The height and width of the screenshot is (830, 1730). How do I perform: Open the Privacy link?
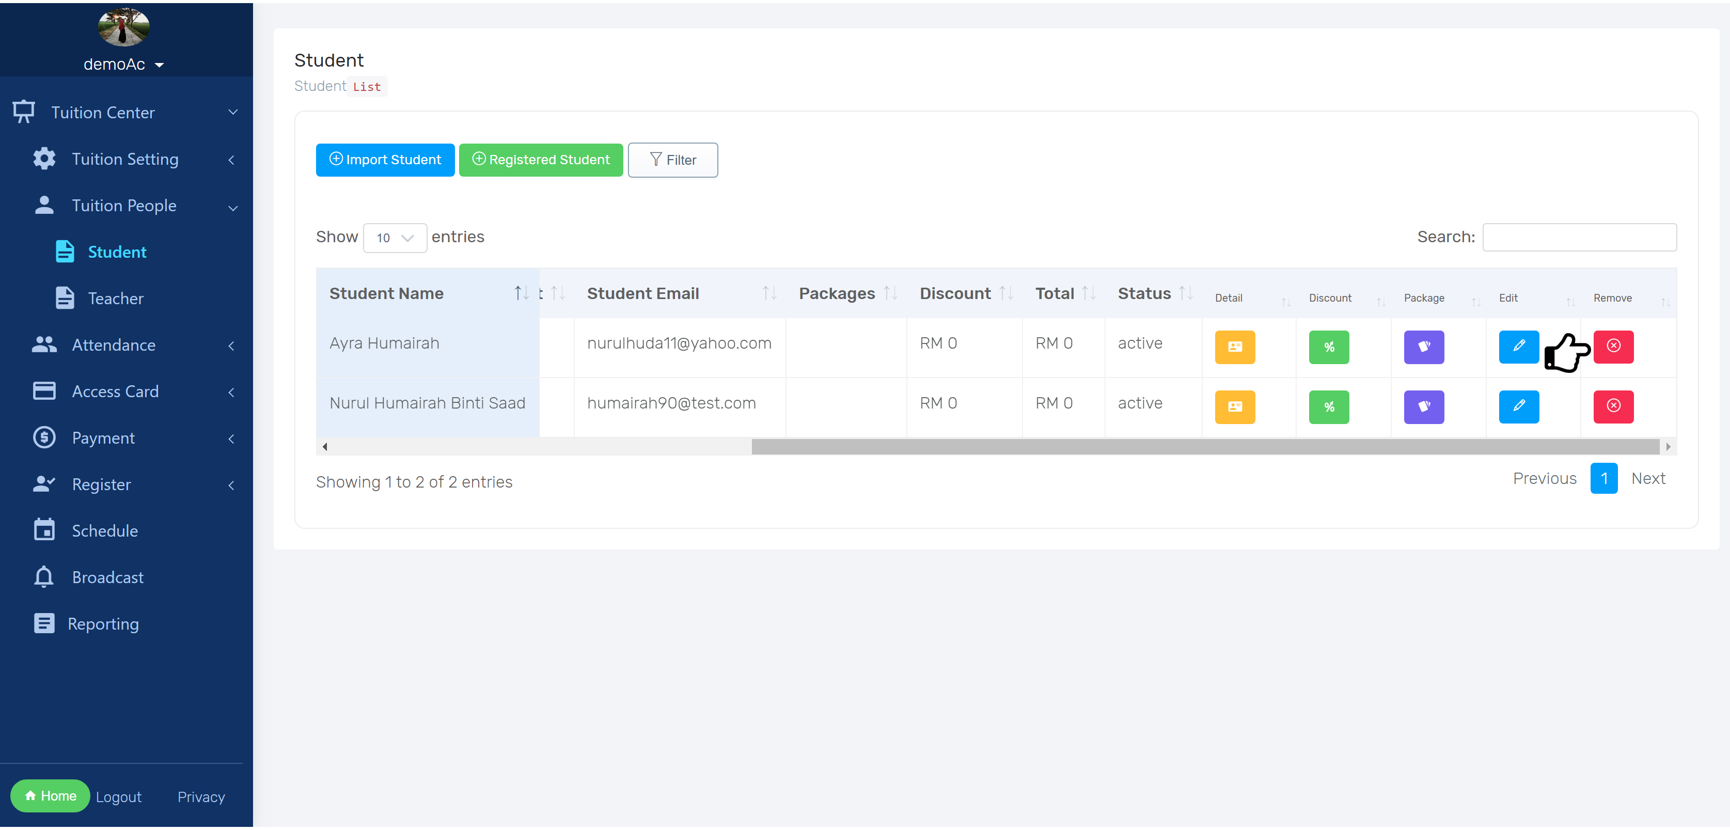(x=201, y=796)
